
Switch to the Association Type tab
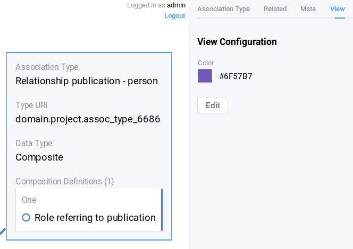point(223,9)
